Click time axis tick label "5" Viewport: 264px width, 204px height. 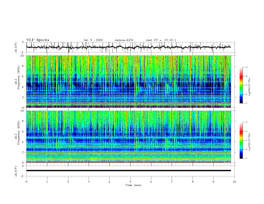coord(130,182)
